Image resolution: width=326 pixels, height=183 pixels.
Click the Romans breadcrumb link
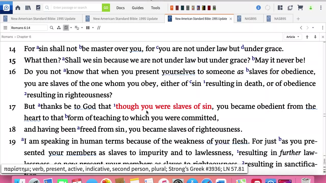[7, 37]
